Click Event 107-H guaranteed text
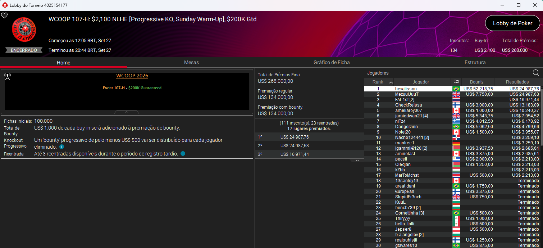543x248 pixels. pyautogui.click(x=132, y=88)
